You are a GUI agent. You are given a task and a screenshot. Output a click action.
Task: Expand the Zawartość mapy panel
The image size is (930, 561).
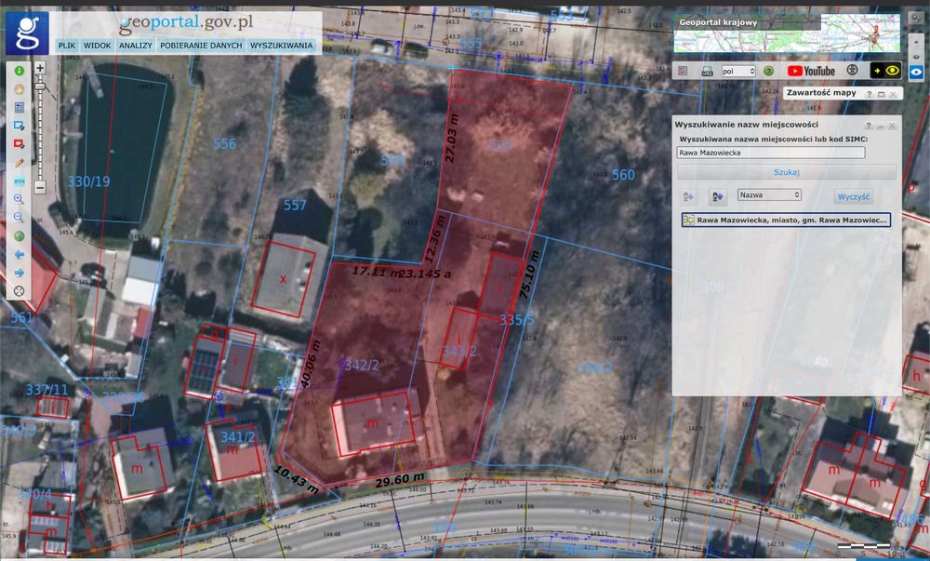(x=881, y=94)
